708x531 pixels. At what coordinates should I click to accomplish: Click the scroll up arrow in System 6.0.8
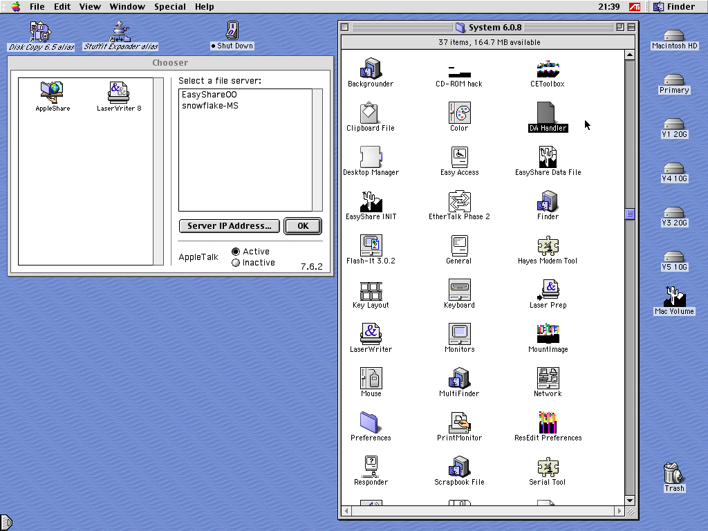coord(630,55)
